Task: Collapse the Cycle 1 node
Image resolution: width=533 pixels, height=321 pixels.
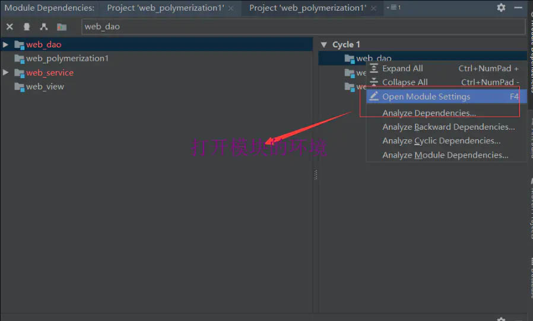Action: (324, 44)
